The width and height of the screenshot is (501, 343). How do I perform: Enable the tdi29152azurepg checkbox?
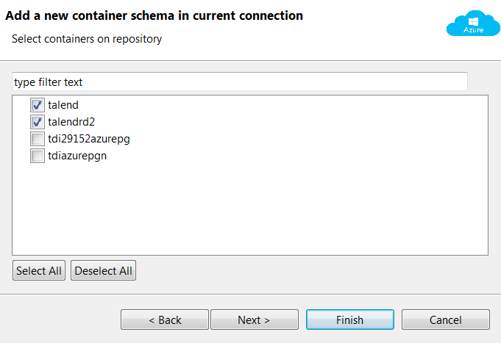pos(38,139)
